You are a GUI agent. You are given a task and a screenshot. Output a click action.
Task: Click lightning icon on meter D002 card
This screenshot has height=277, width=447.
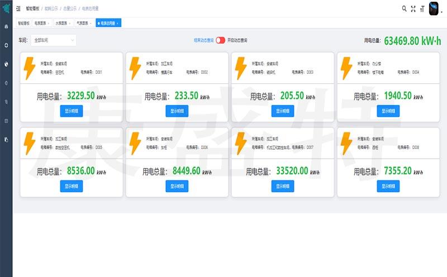point(135,68)
